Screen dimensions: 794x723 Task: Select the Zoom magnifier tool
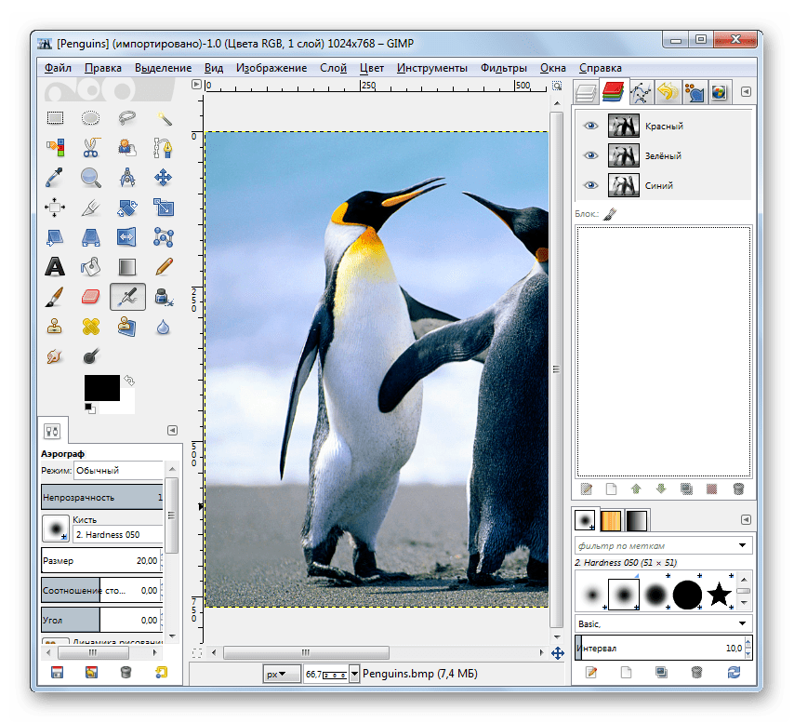point(90,178)
